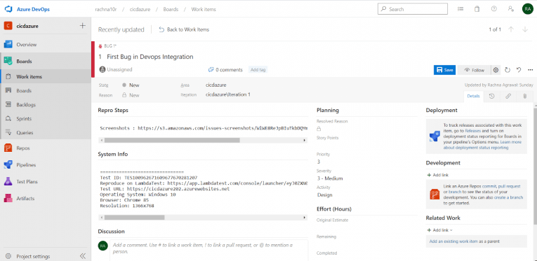Click the Original Estimate field
Screen dimensions: 537x261
367,227
